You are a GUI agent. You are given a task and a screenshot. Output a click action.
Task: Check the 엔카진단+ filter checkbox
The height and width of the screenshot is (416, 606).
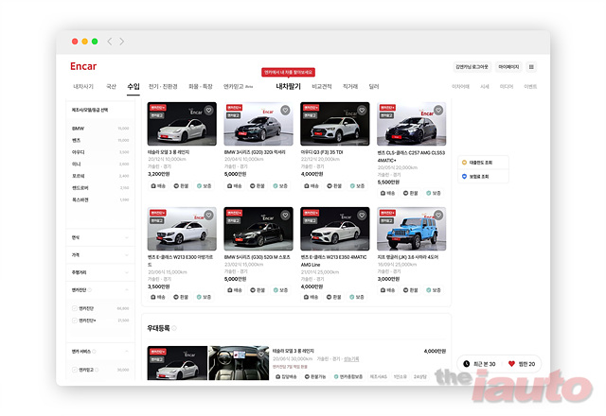(x=75, y=321)
